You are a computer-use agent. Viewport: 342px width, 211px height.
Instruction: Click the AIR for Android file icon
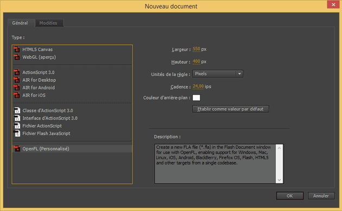(x=17, y=88)
